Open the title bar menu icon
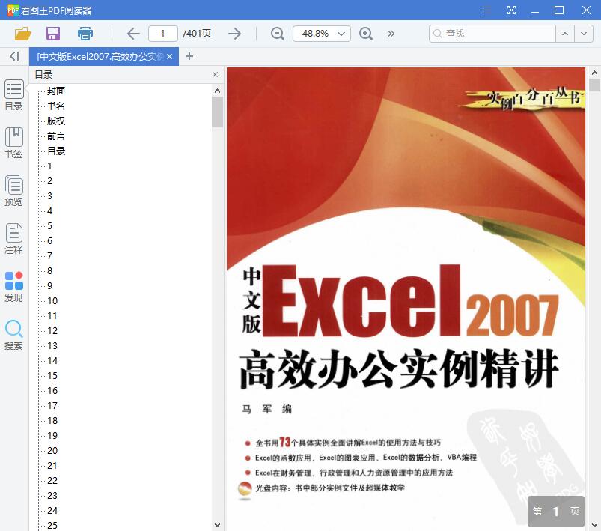This screenshot has width=601, height=531. (487, 10)
